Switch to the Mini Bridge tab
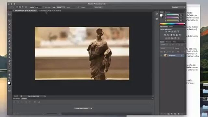The height and width of the screenshot is (117, 208). click(x=16, y=98)
